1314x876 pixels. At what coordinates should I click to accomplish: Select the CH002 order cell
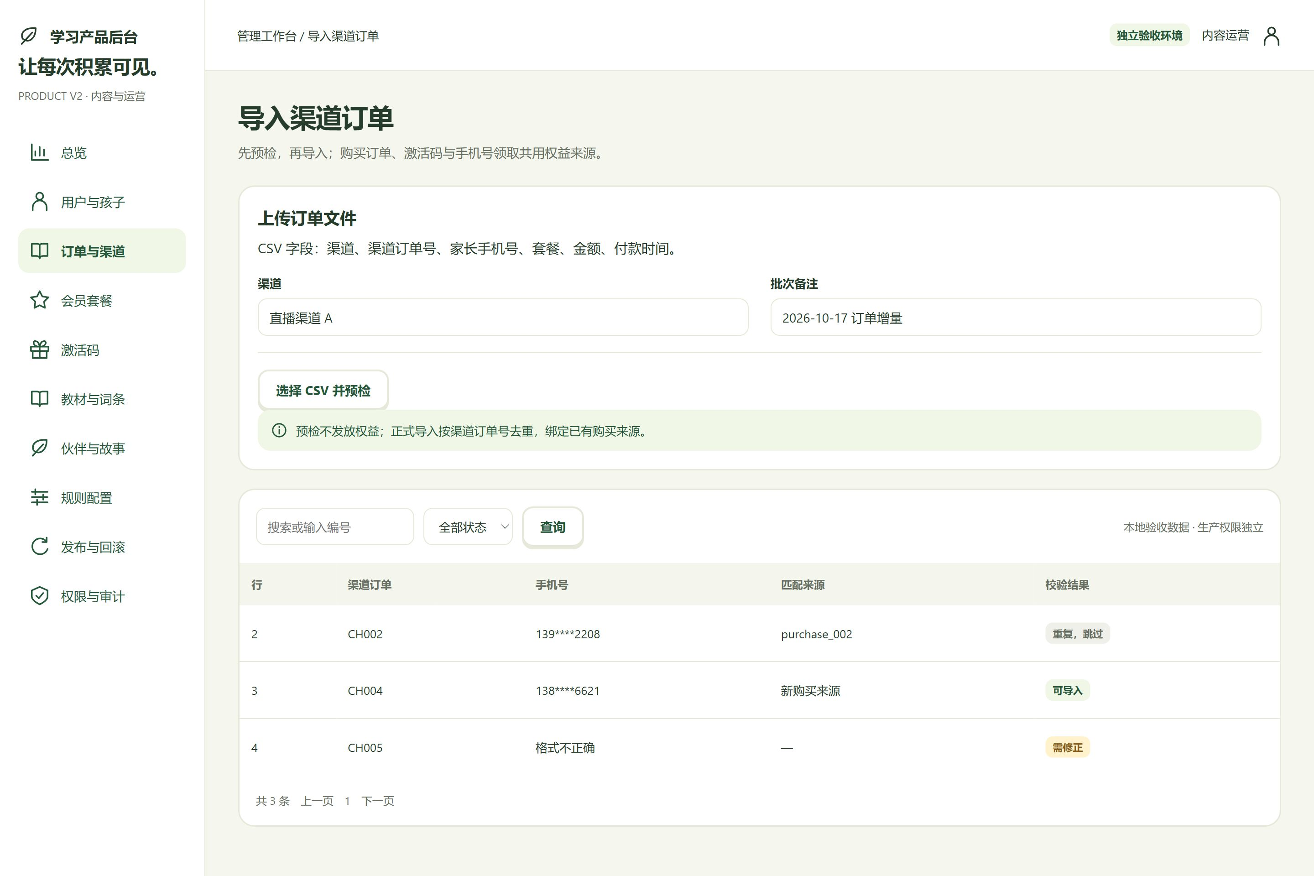pyautogui.click(x=365, y=634)
